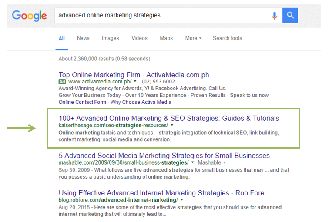Open Top Online Marketing Firm ad link
329x222 pixels.
point(134,75)
